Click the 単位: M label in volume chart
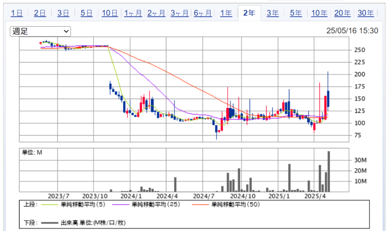 pyautogui.click(x=32, y=152)
